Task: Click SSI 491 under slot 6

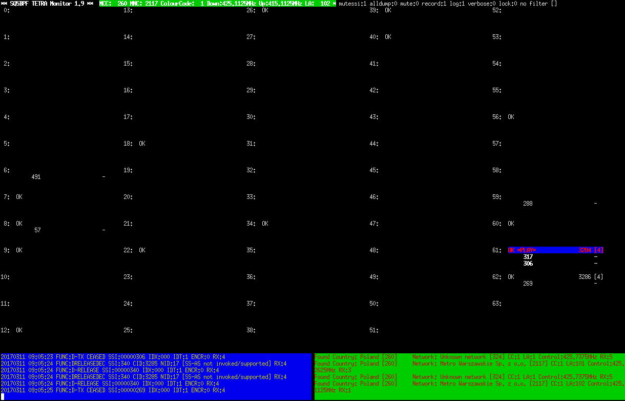Action: (x=36, y=177)
